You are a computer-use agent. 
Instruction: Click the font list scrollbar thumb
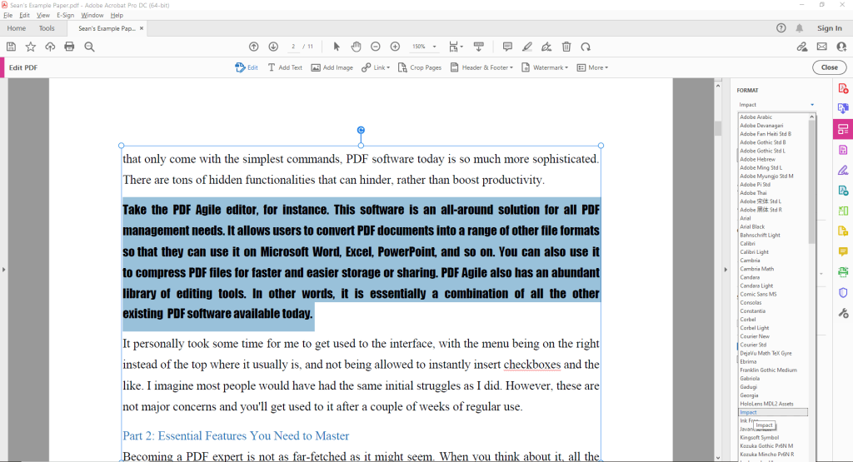click(x=811, y=181)
